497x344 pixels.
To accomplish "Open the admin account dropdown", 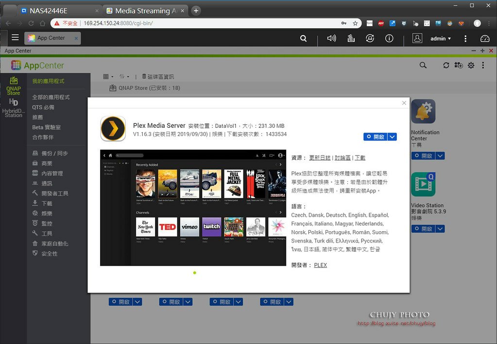I will pos(441,38).
